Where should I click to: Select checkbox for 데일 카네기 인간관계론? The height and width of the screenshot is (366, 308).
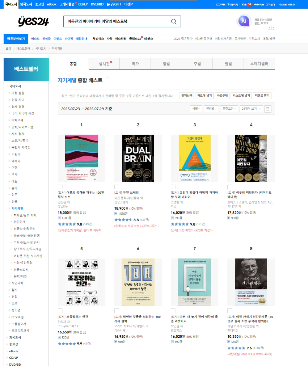(230, 311)
